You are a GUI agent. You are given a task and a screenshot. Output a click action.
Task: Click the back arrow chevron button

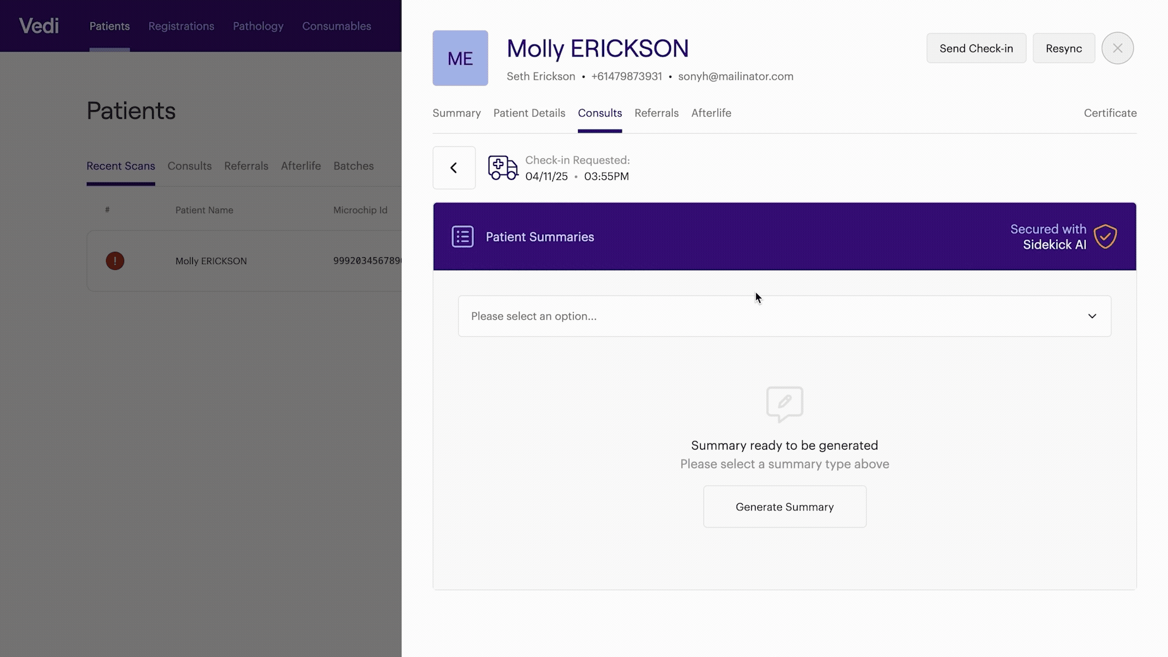[454, 168]
